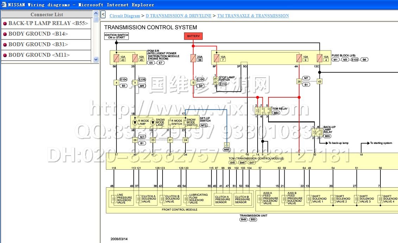Viewport: 398px width, 243px height.
Task: Select the E103 connector label
Action: click(355, 60)
